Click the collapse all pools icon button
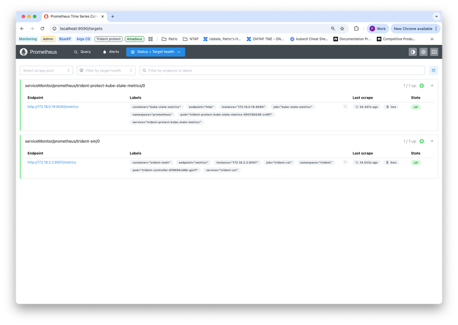 pyautogui.click(x=433, y=71)
